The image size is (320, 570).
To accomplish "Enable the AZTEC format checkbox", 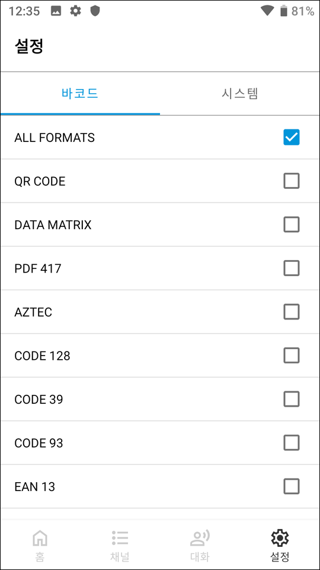I will [292, 312].
